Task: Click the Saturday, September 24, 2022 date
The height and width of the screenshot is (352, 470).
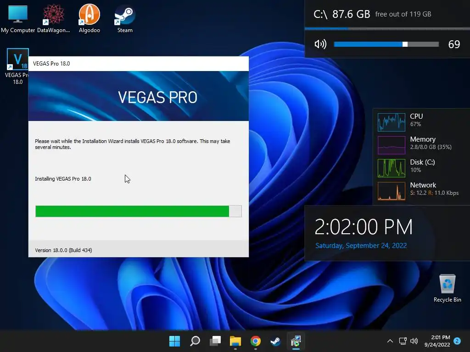Action: coord(361,246)
